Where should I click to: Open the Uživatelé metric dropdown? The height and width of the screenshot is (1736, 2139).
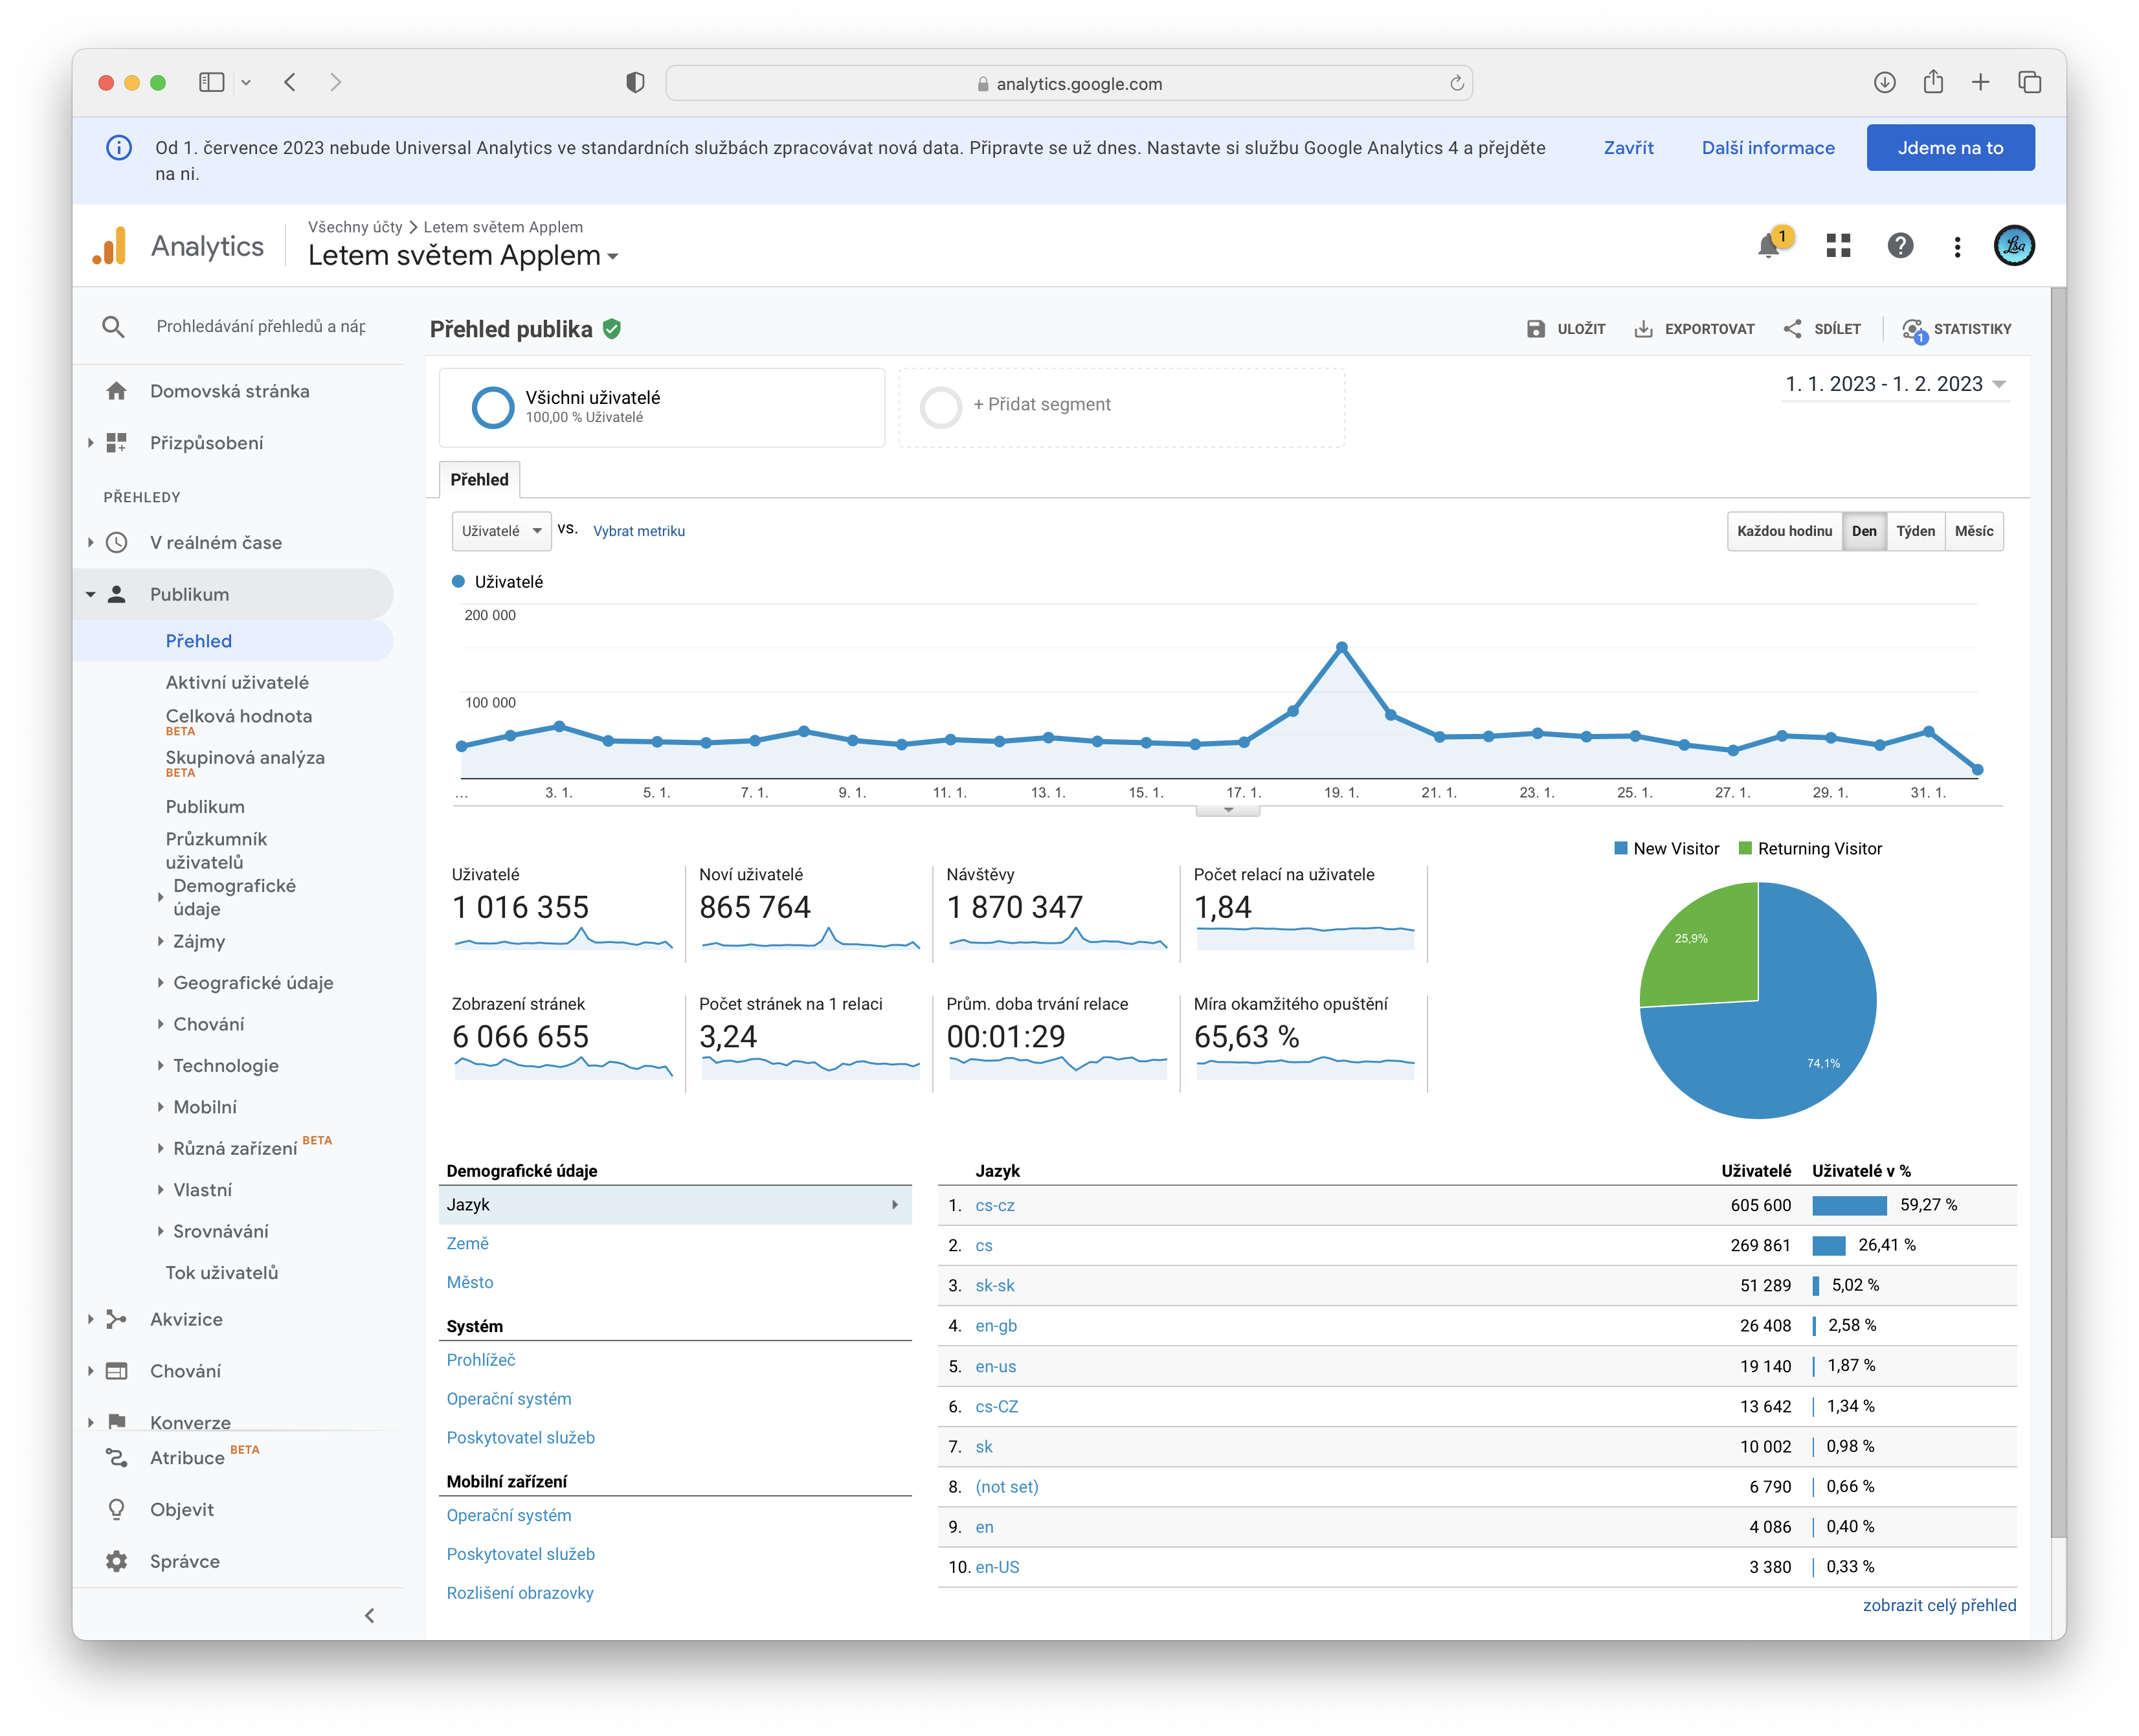[x=501, y=531]
